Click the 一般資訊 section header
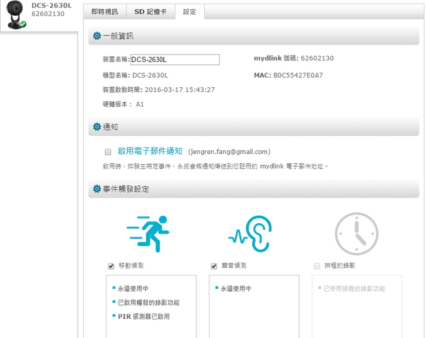 (x=253, y=36)
